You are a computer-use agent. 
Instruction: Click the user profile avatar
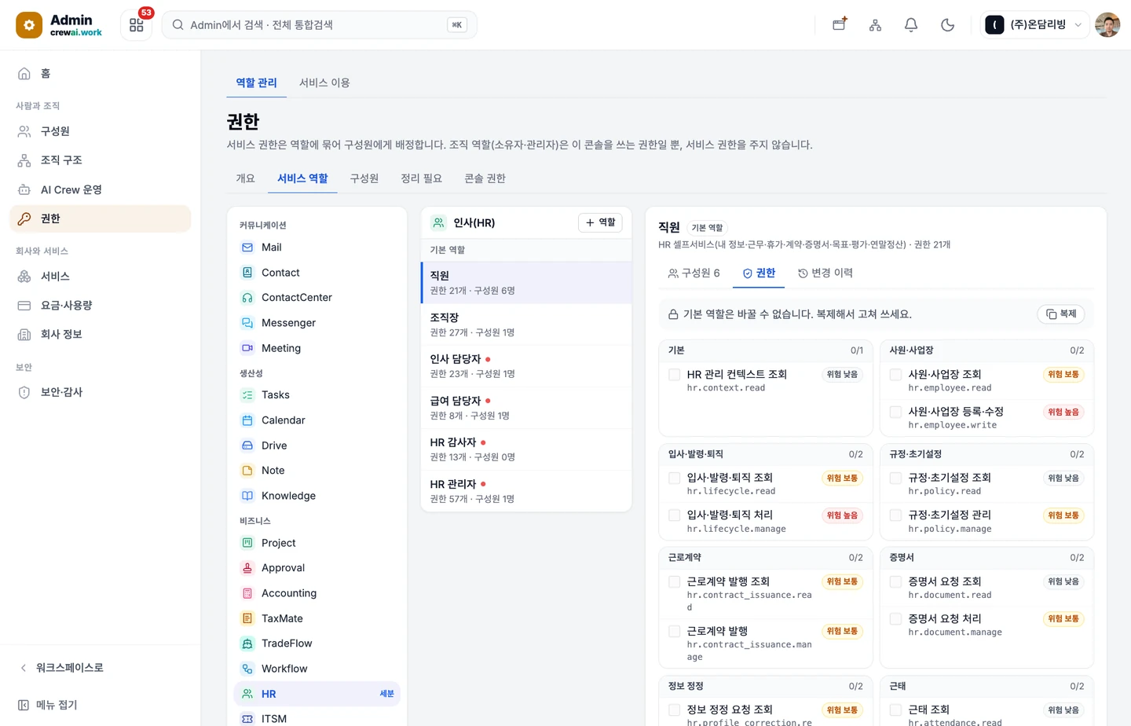point(1107,25)
